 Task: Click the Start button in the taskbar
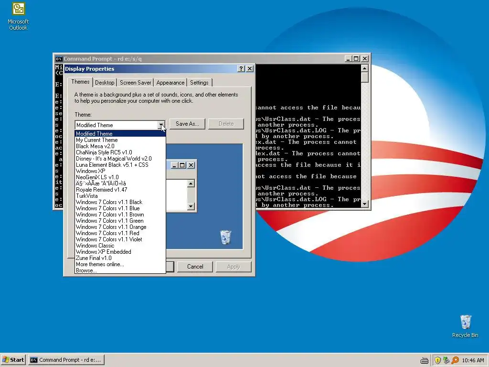pos(13,360)
